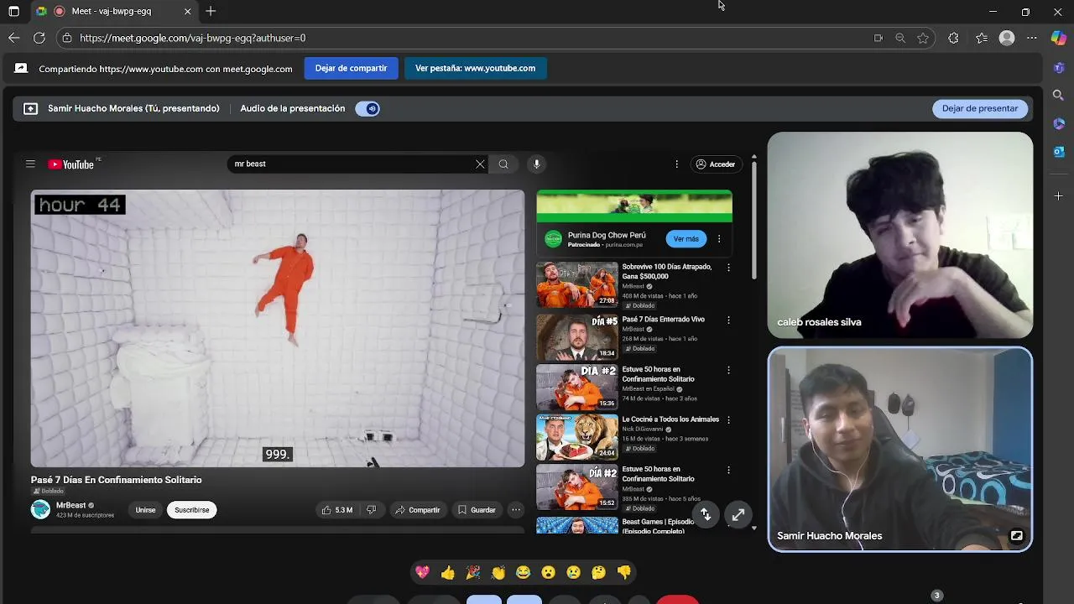Open Edge sidebar search tool
The width and height of the screenshot is (1074, 604).
[1059, 96]
